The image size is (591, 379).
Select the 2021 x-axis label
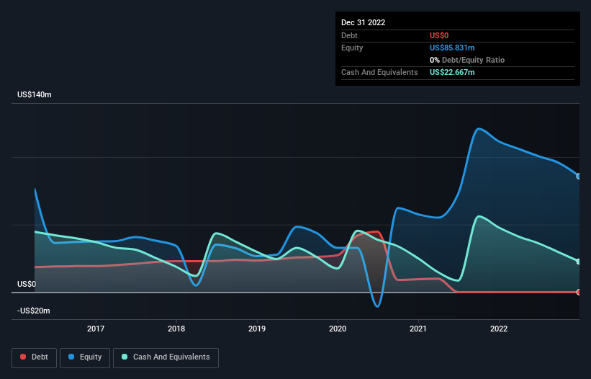[x=418, y=329]
